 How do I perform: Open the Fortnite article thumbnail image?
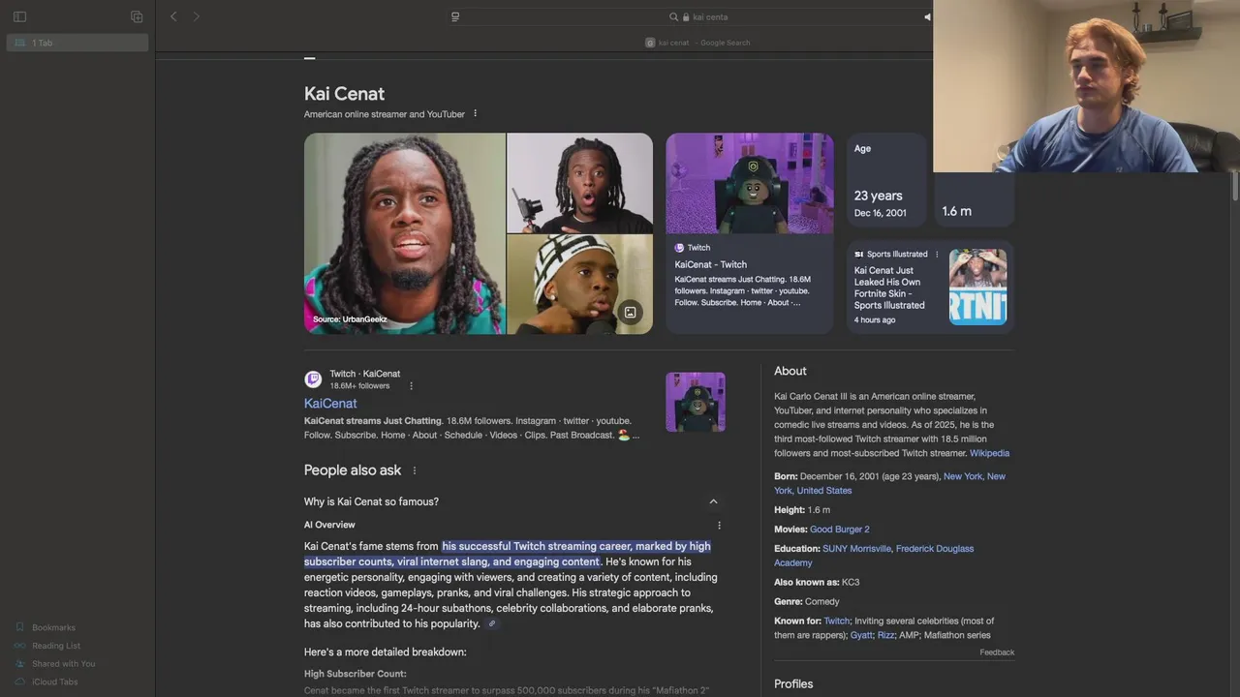tap(977, 287)
